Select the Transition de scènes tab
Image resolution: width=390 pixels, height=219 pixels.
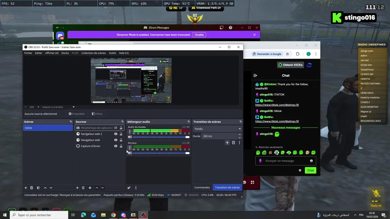[x=227, y=187]
